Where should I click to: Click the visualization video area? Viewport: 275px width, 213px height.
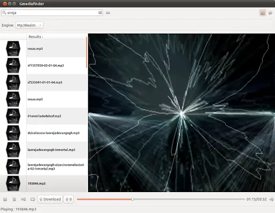[182, 113]
